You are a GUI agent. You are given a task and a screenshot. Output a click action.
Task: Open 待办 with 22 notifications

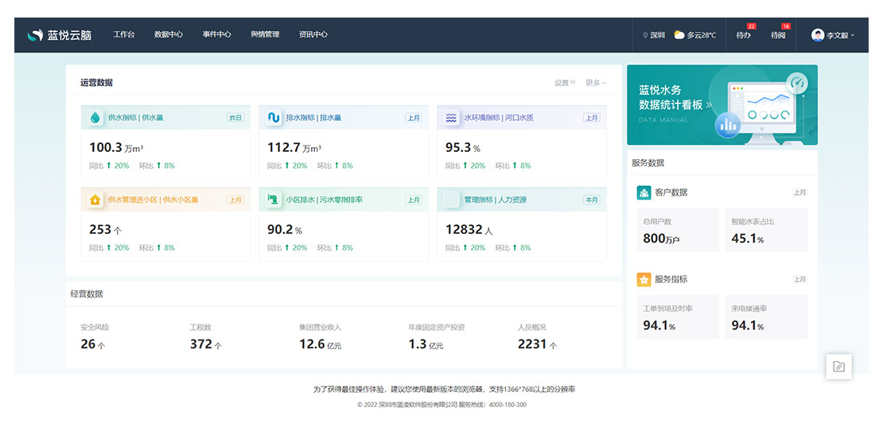pyautogui.click(x=743, y=35)
